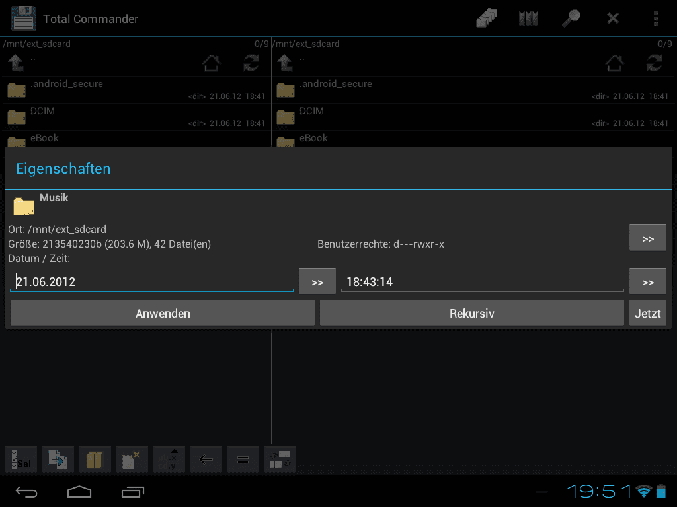Tap the battery status icon
677x507 pixels.
(661, 491)
